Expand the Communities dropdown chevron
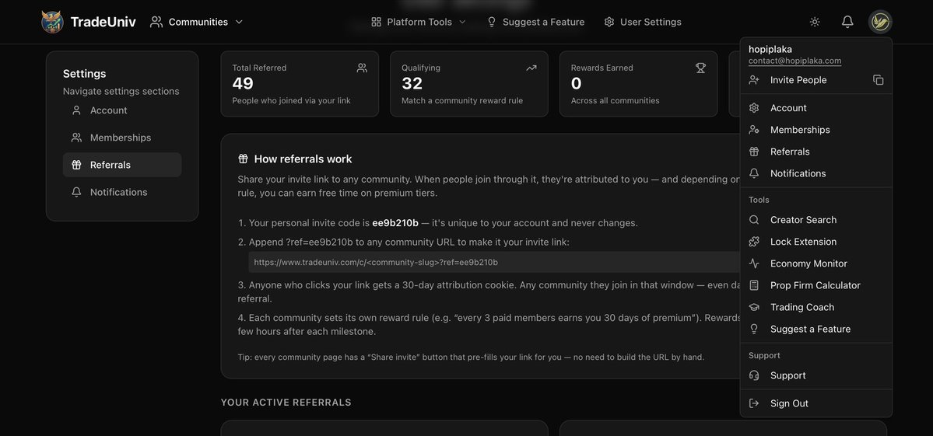This screenshot has width=933, height=436. coord(239,22)
